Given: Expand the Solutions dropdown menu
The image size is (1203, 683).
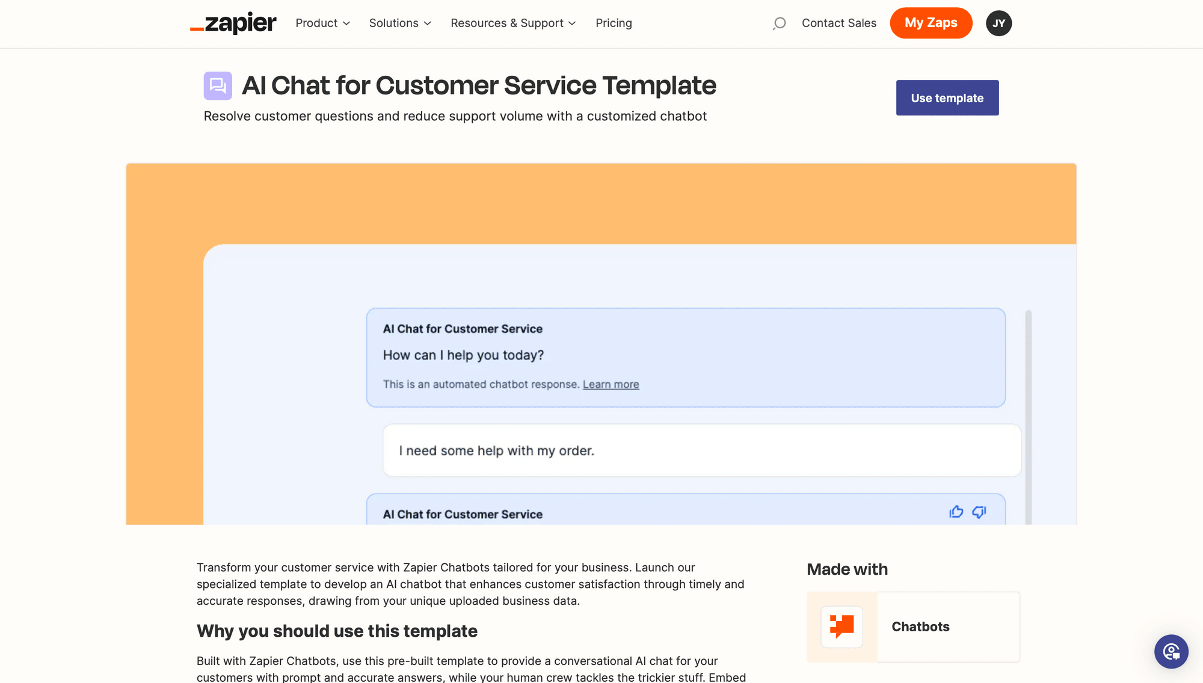Looking at the screenshot, I should click(x=400, y=23).
